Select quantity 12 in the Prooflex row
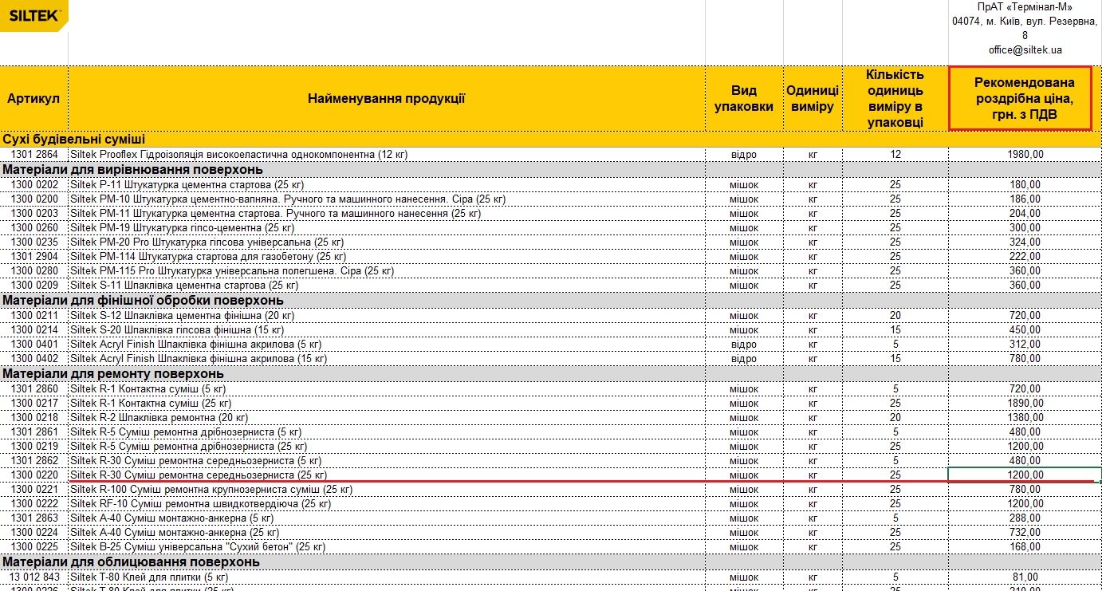 (x=895, y=155)
